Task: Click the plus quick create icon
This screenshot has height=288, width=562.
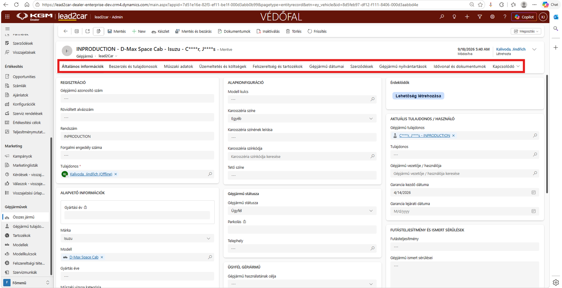Action: [x=467, y=16]
